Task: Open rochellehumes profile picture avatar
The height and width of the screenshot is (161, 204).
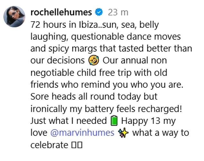Action: pyautogui.click(x=14, y=17)
